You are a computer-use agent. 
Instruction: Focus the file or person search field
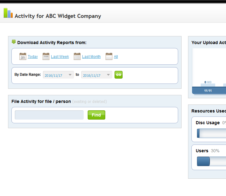pos(49,115)
